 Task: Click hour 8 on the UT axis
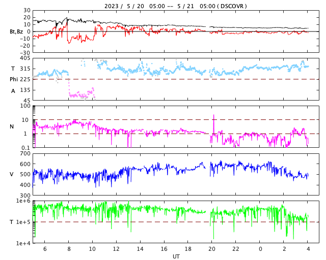[x=69, y=249]
